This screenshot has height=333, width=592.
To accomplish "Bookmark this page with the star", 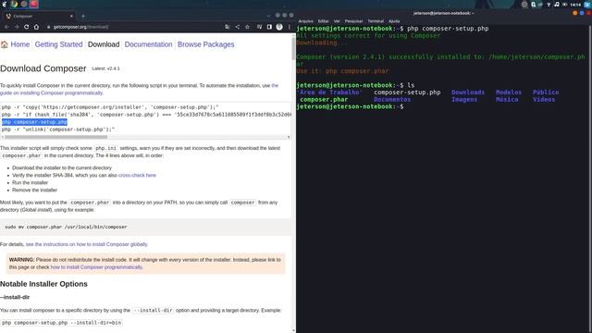I will click(247, 27).
